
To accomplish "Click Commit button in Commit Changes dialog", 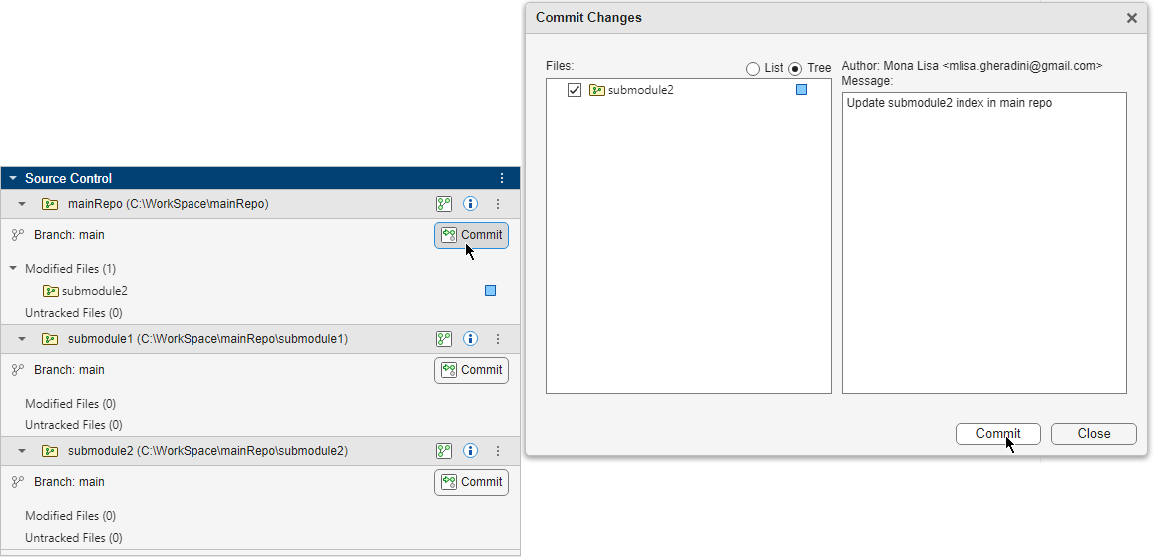I will coord(997,434).
